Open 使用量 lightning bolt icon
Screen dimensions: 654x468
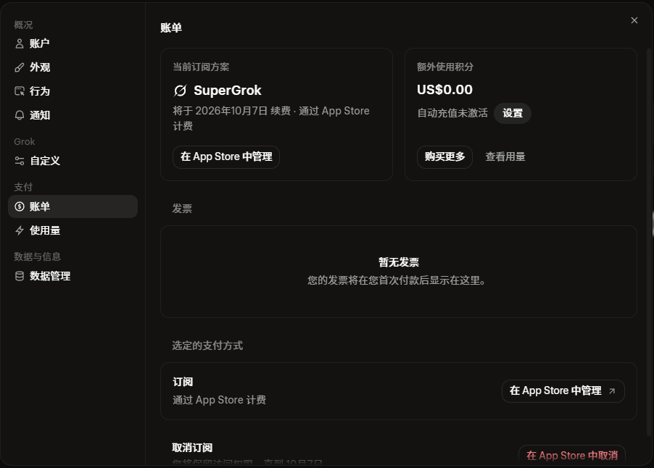click(x=19, y=230)
